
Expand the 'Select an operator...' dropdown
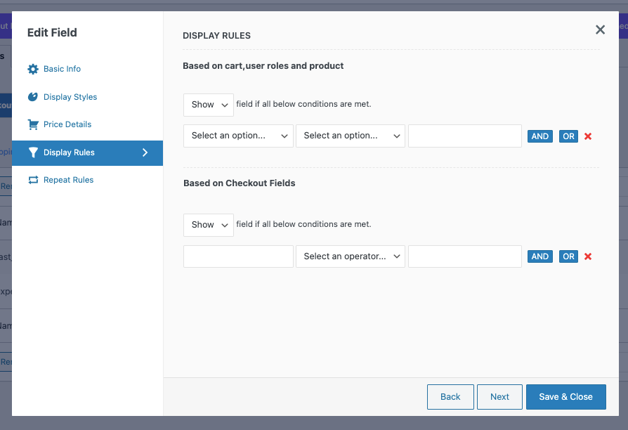(x=351, y=256)
